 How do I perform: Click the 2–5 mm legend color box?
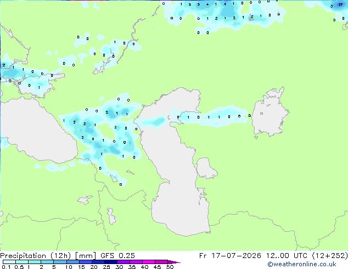pos(47,262)
